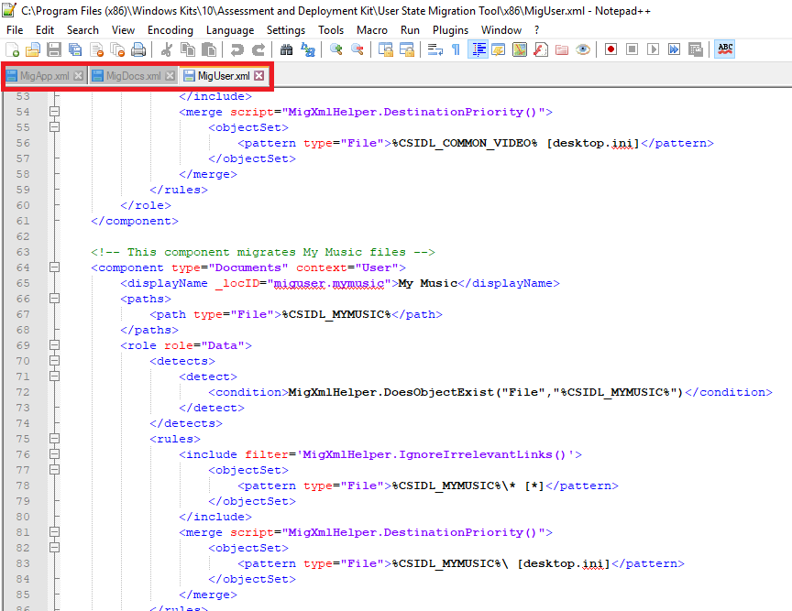The width and height of the screenshot is (792, 611).
Task: Click the Paste clipboard icon
Action: [209, 49]
